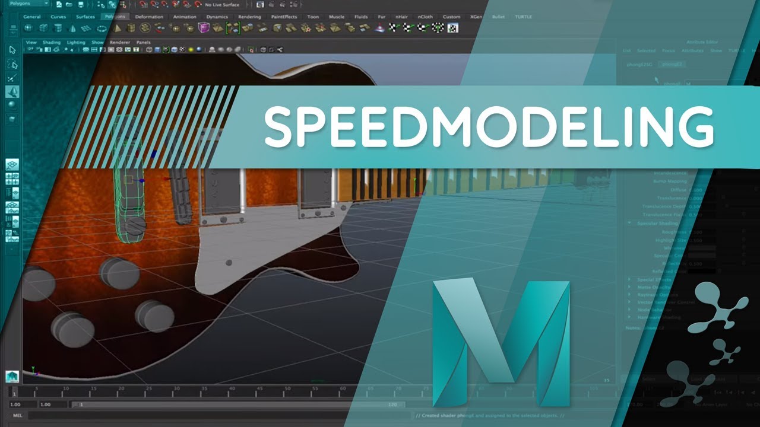Screen dimensions: 760x427
Task: Select the arrow Select tool in toolbox
Action: point(12,50)
